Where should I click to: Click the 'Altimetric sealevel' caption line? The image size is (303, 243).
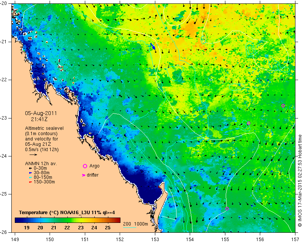click(x=44, y=128)
